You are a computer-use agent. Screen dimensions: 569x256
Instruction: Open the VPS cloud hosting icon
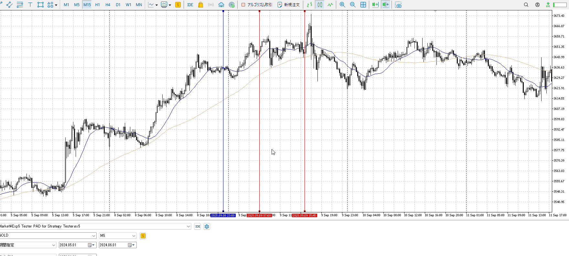point(221,5)
